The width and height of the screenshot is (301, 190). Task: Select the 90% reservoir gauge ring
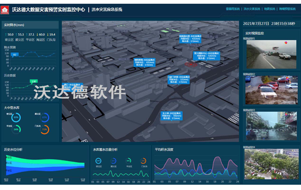(x=16, y=117)
